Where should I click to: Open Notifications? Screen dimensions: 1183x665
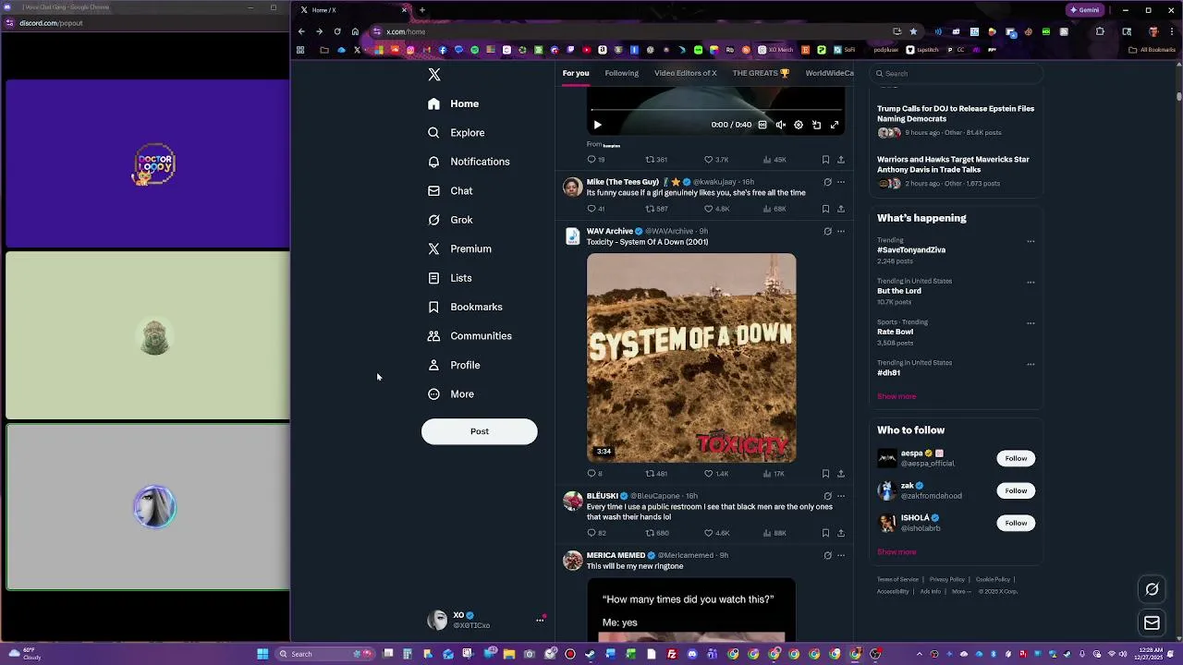point(469,162)
